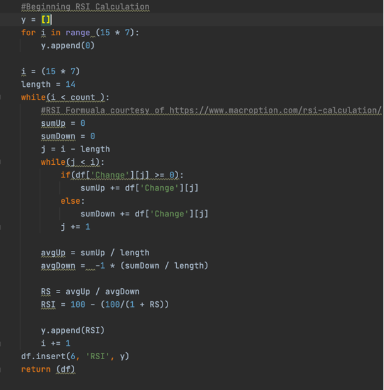Click the 'for i in range (15 * 7):' line
This screenshot has width=384, height=390.
(80, 33)
